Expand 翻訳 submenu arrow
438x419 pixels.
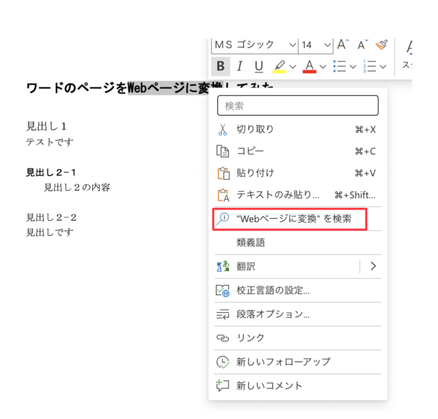373,266
